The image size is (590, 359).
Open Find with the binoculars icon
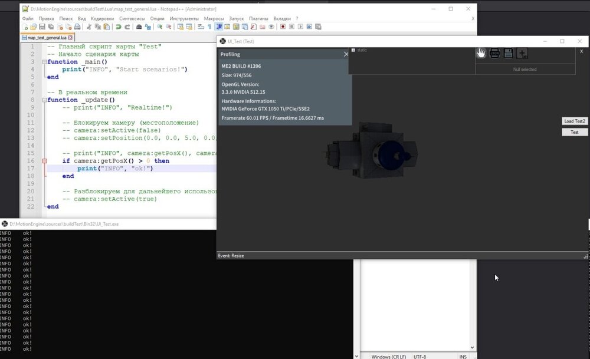click(x=139, y=27)
